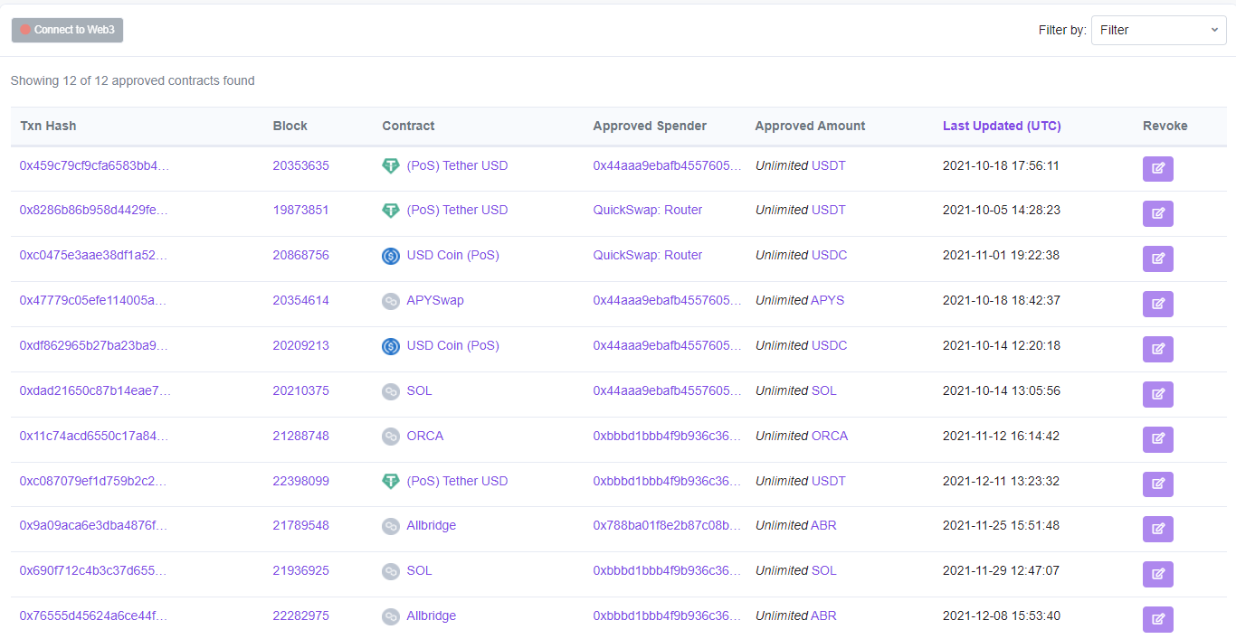Open transaction 0x9a09aca6e3dba4876f
1236x639 pixels.
coord(94,525)
